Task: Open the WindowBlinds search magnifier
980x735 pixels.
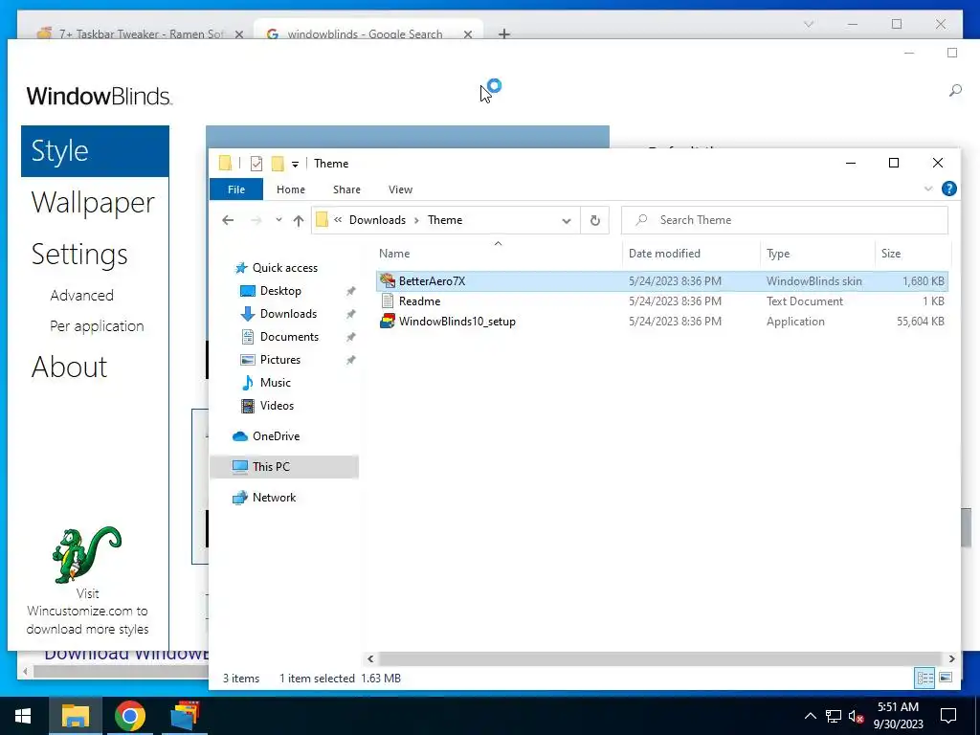Action: (x=955, y=91)
